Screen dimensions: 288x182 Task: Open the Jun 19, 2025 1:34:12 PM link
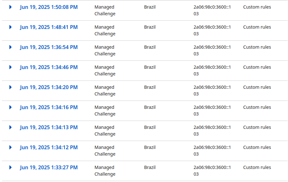click(x=49, y=147)
